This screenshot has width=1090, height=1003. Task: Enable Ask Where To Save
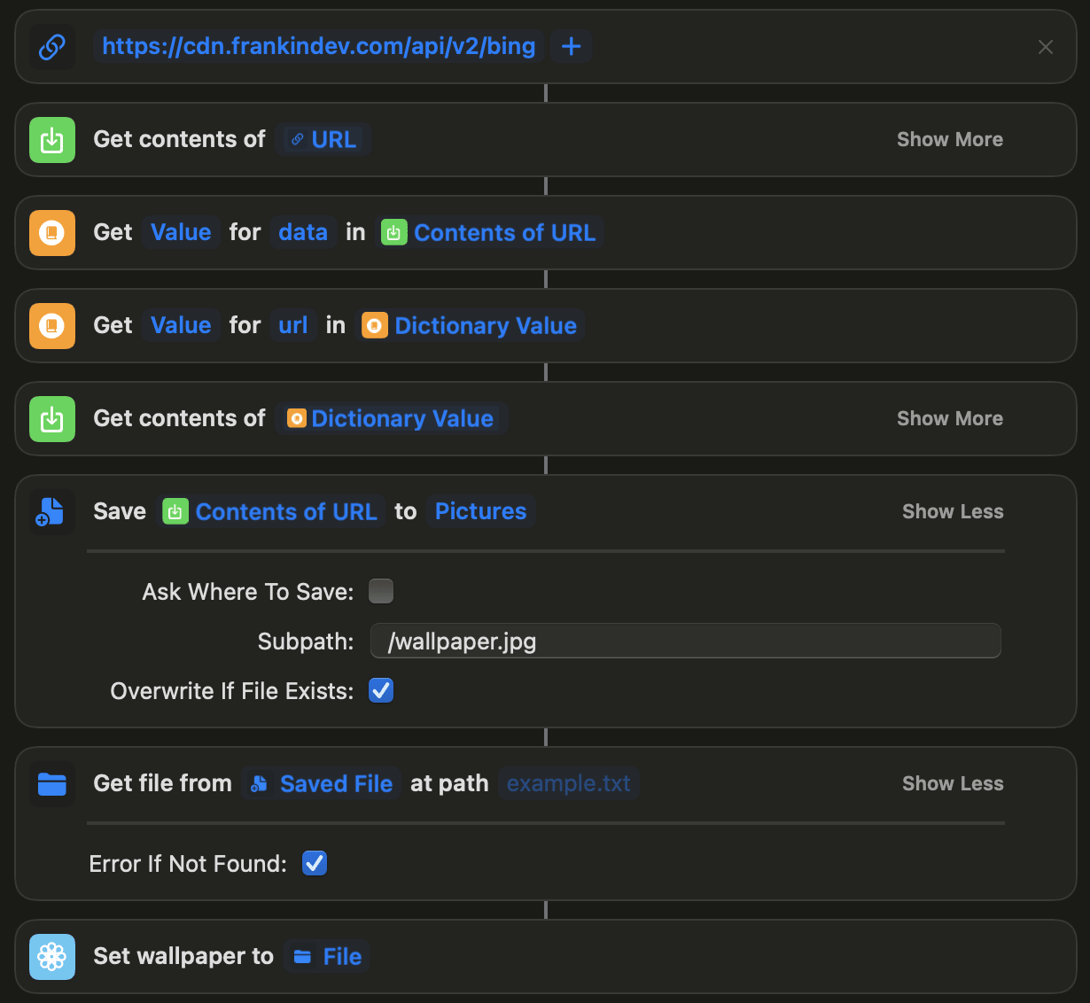point(381,591)
